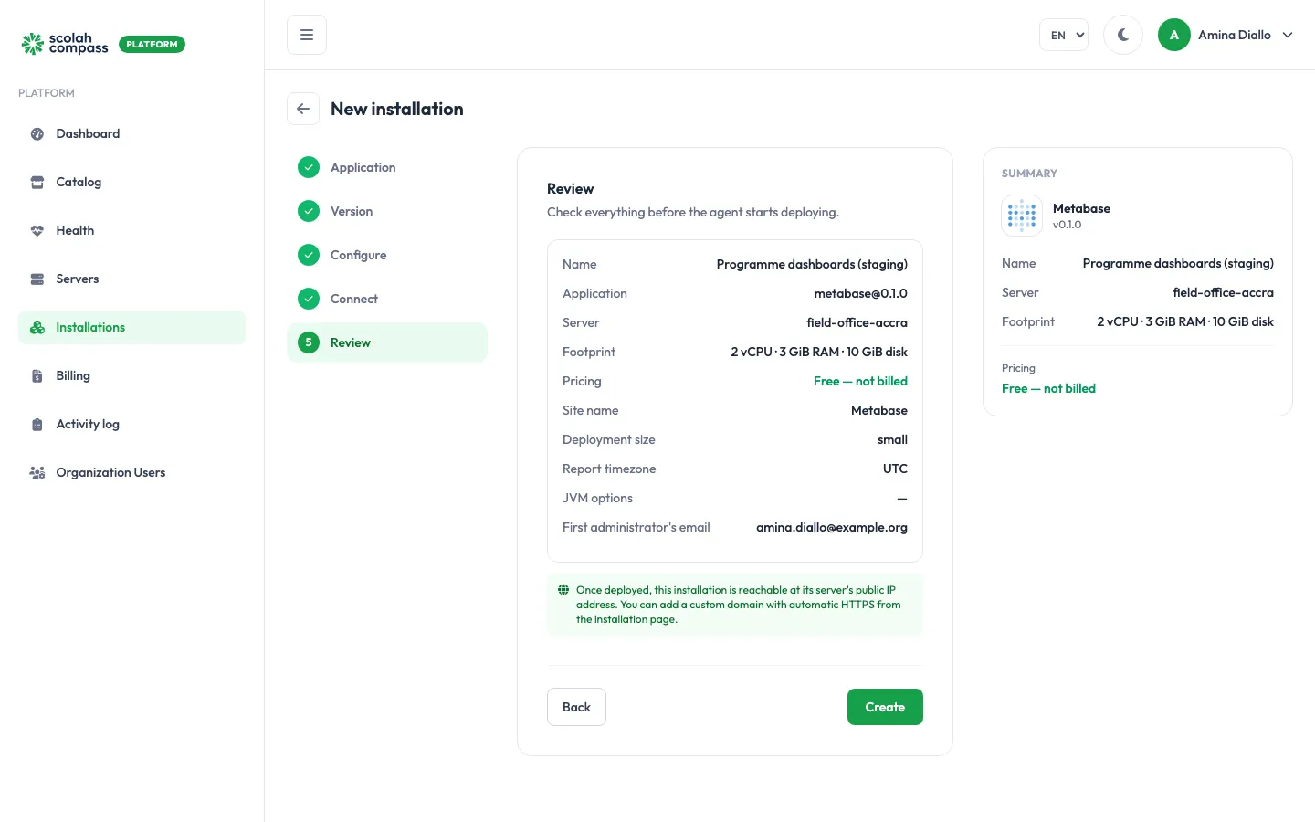This screenshot has width=1315, height=822.
Task: Open Activity log in the sidebar
Action: (x=132, y=424)
